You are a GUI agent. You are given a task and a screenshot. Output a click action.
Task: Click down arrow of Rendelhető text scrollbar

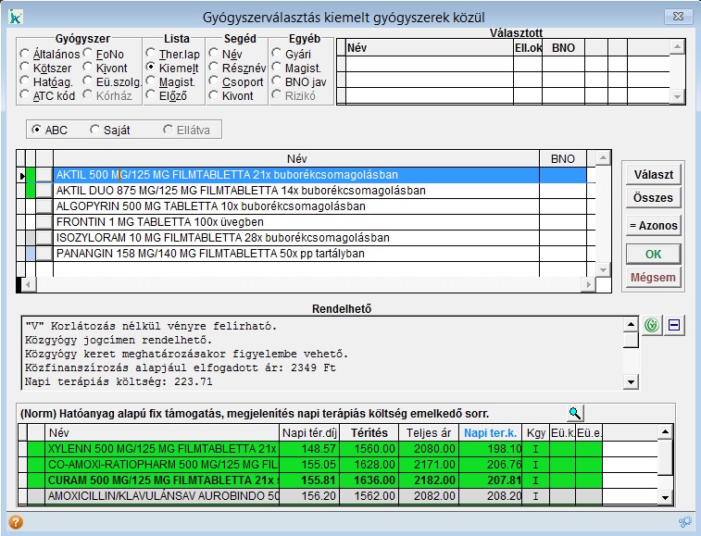631,381
